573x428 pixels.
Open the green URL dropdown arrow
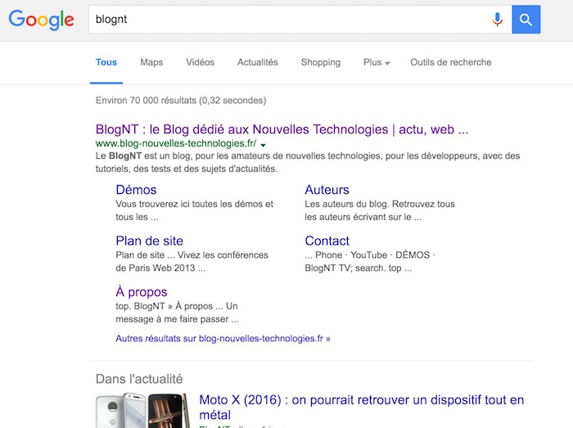pos(264,144)
